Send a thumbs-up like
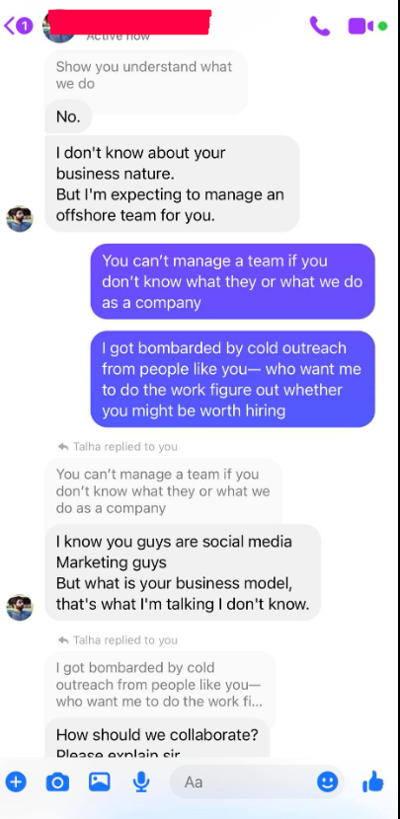Viewport: 400px width, 819px height. [372, 782]
